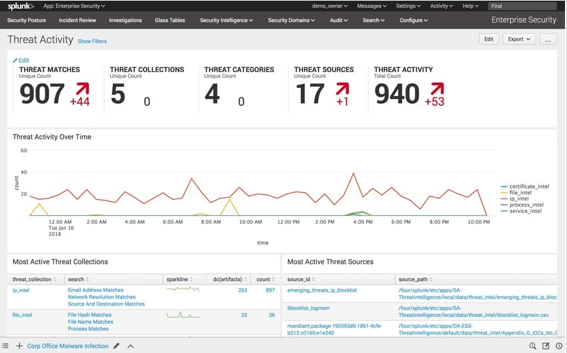This screenshot has width=567, height=353.
Task: Click the Threat Sources red trend arrow
Action: tap(342, 89)
